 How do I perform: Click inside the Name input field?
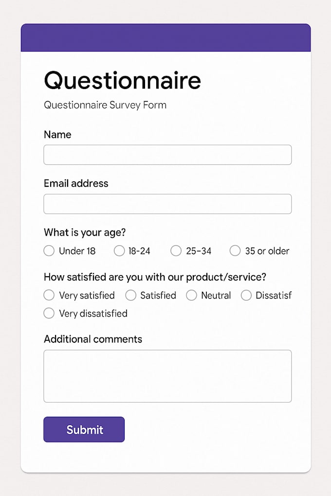pos(167,155)
